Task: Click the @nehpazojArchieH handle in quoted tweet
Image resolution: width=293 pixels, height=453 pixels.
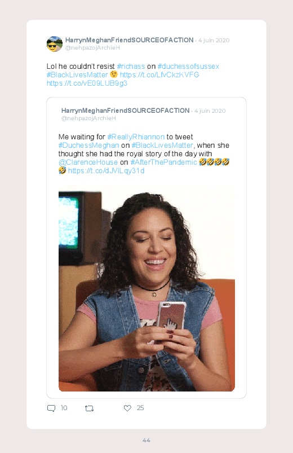Action: (x=88, y=118)
